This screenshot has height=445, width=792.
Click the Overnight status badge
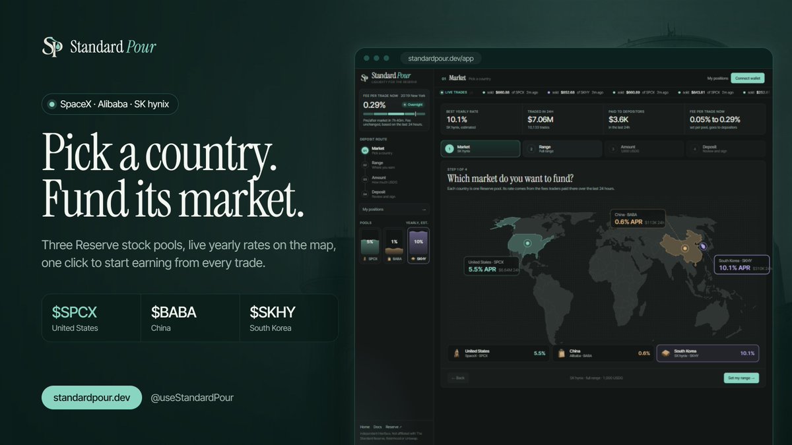click(x=413, y=105)
